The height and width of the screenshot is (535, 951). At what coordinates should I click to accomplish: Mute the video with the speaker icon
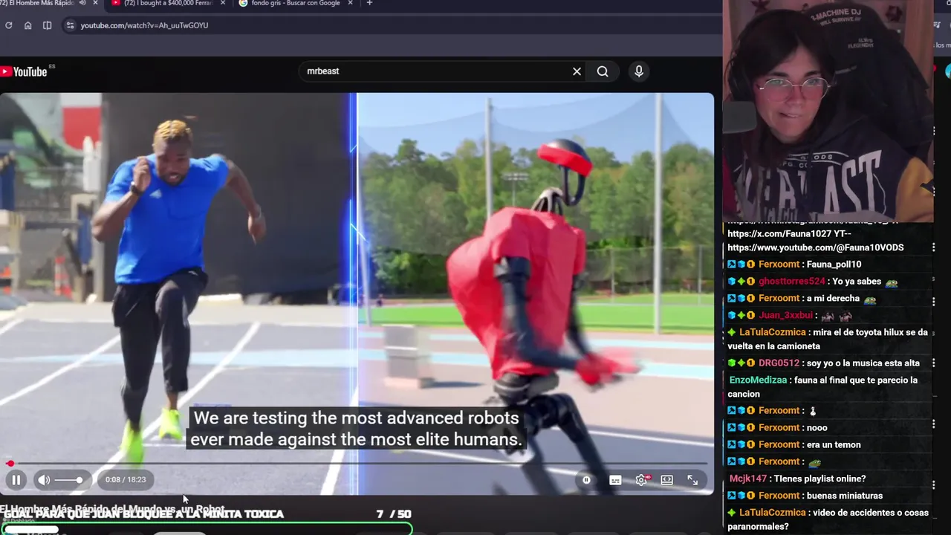point(44,480)
